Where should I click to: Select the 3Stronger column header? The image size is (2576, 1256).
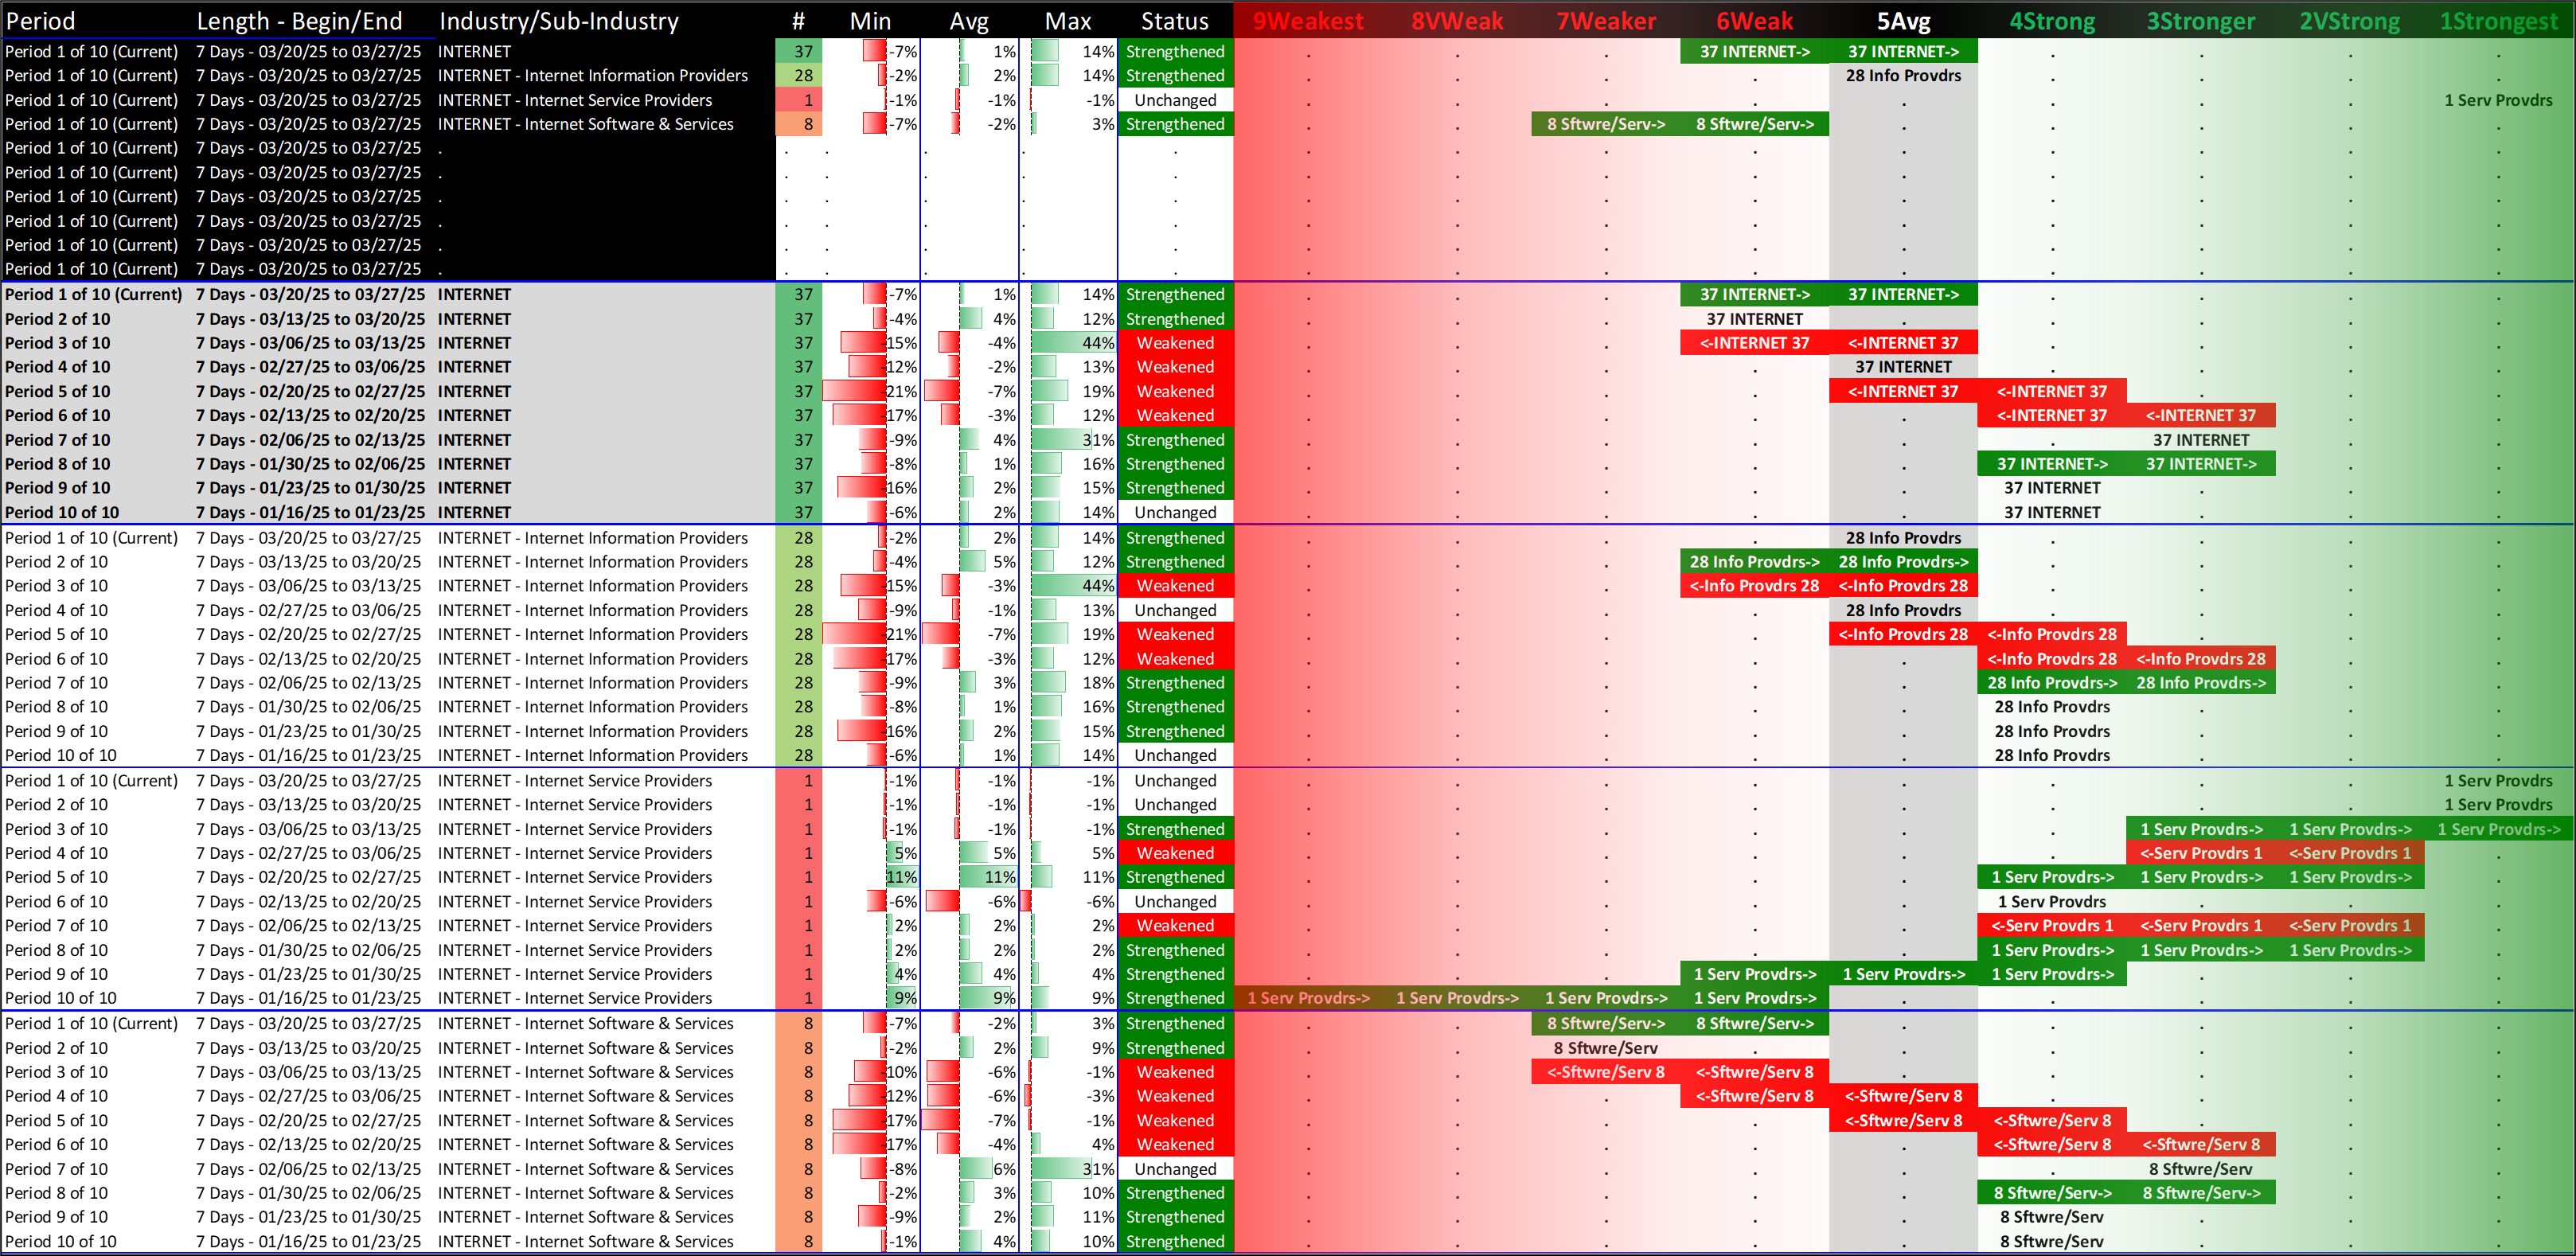tap(2200, 21)
